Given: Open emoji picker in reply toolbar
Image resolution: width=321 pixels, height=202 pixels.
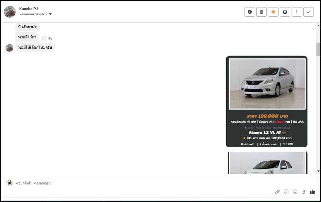Looking at the screenshot, I should [295, 192].
